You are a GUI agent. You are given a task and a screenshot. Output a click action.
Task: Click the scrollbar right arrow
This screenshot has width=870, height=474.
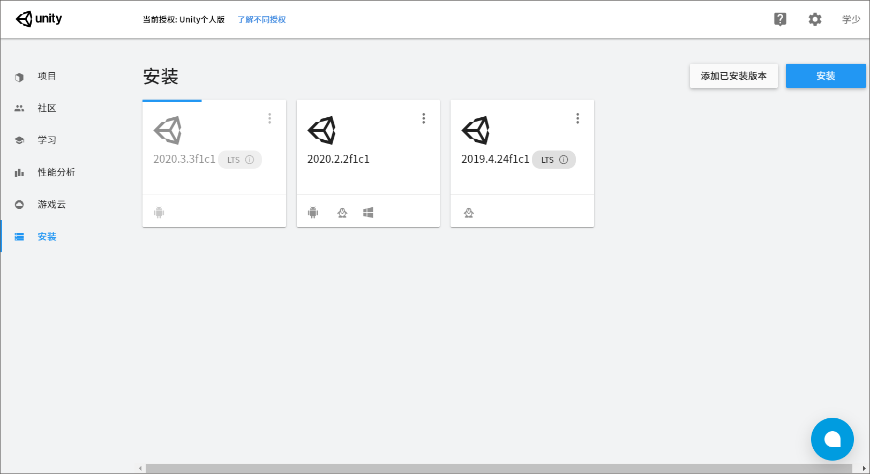click(x=864, y=469)
